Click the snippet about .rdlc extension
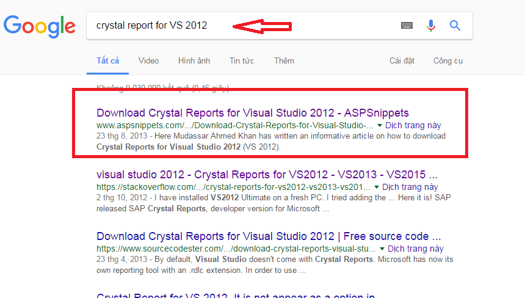This screenshot has height=298, width=525. click(275, 264)
